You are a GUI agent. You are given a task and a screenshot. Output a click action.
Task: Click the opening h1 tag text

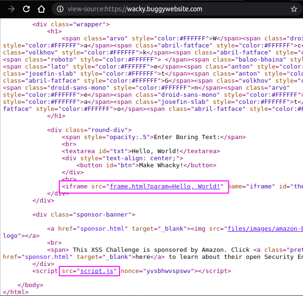pos(54,31)
